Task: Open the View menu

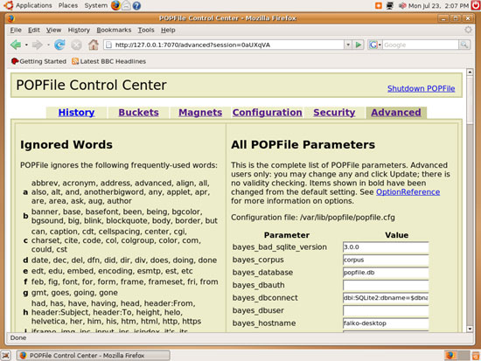Action: click(x=53, y=30)
